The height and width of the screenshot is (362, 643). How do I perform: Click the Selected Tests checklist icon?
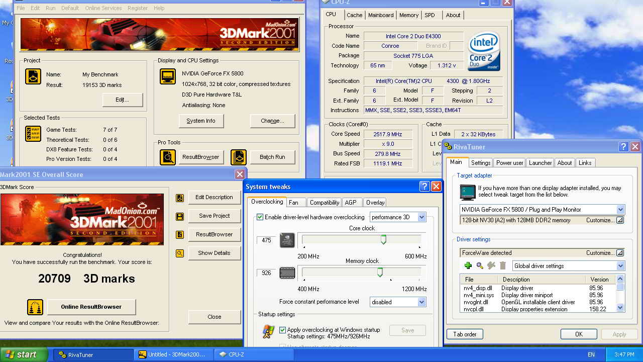[x=33, y=134]
